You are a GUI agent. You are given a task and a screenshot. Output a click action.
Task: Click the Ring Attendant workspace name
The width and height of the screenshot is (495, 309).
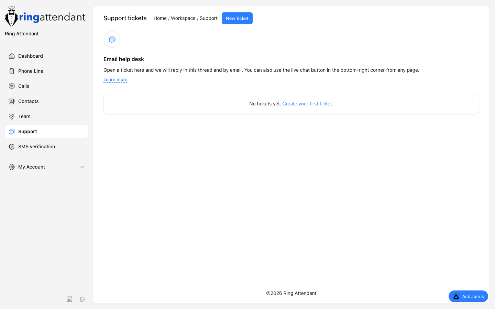coord(22,34)
